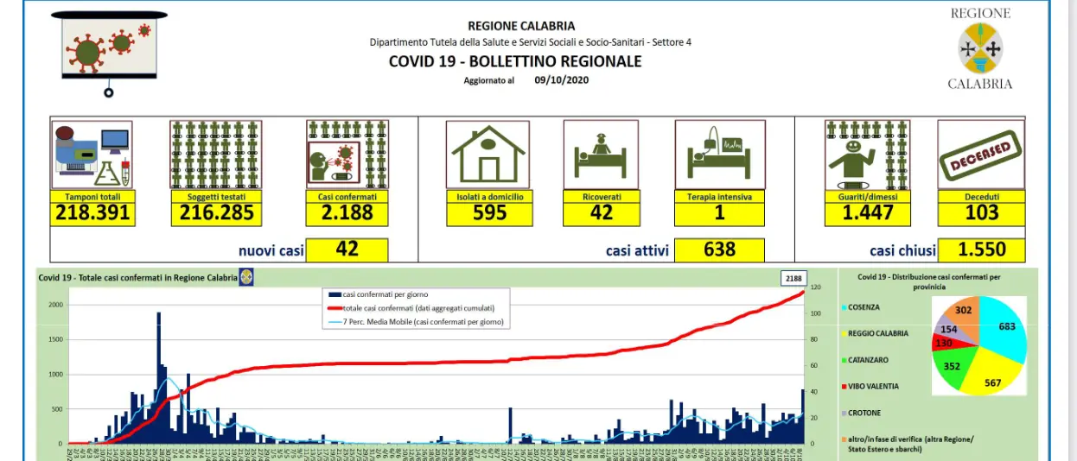Click the Soggetti testati label
1077x461 pixels.
(217, 196)
